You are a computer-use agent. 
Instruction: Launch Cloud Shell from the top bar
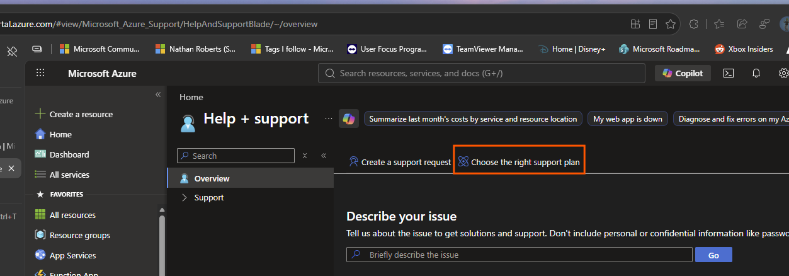click(x=728, y=73)
